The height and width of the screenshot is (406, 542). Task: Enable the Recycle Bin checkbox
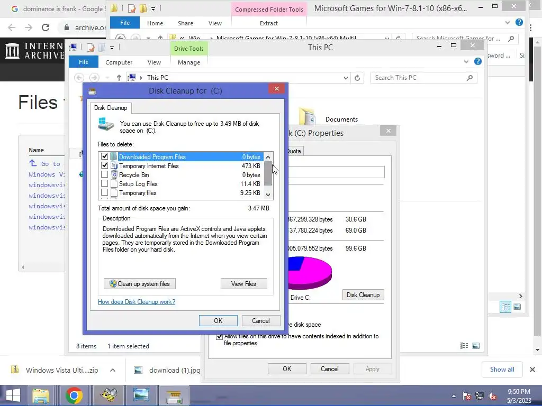tap(104, 174)
